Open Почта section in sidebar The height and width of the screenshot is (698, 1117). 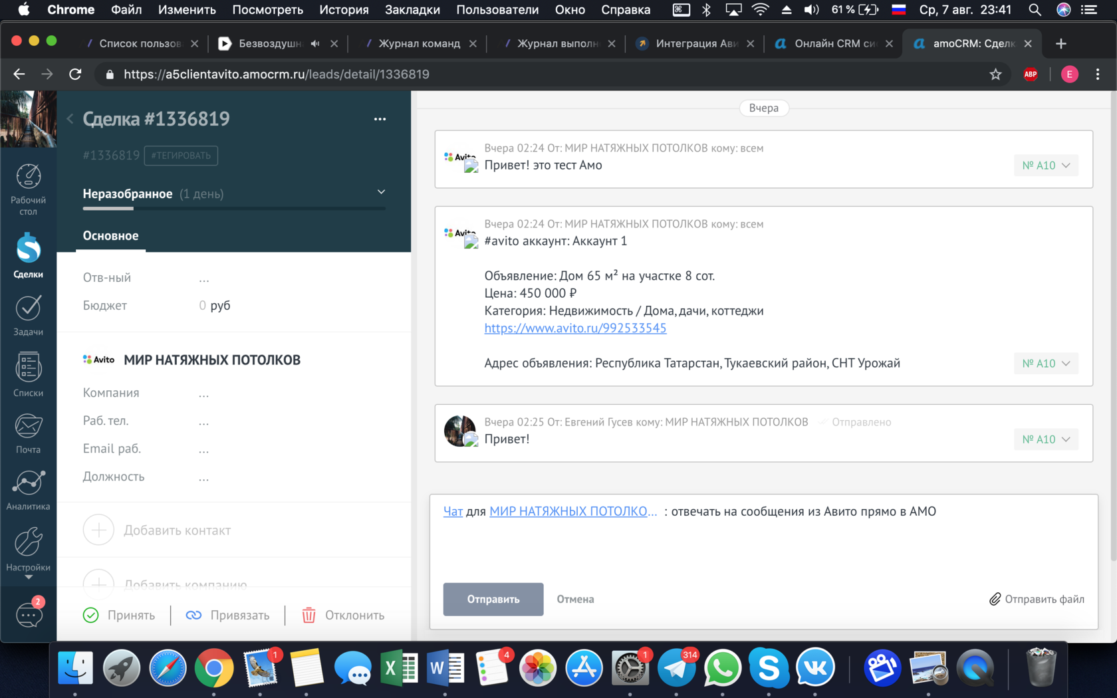pyautogui.click(x=28, y=433)
